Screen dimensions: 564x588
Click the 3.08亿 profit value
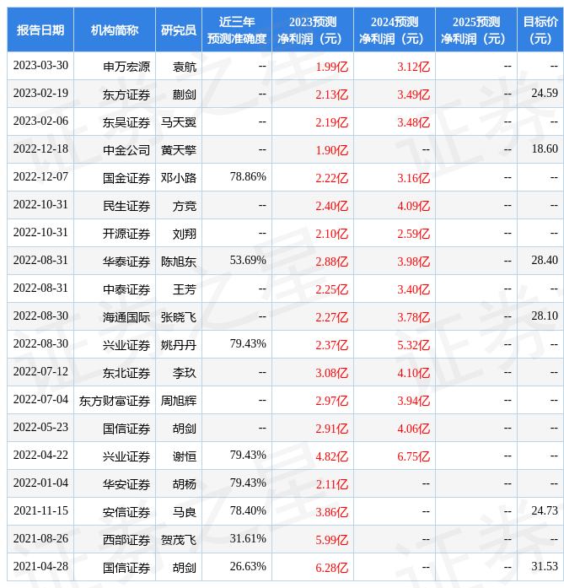[x=331, y=372]
